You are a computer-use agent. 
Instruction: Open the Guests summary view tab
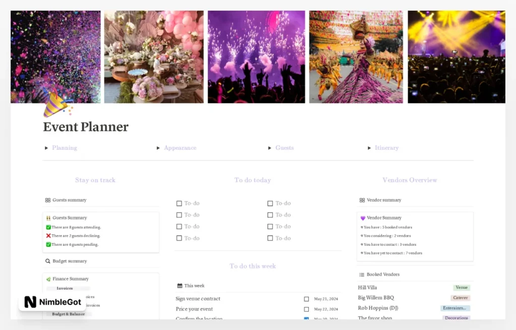point(69,200)
